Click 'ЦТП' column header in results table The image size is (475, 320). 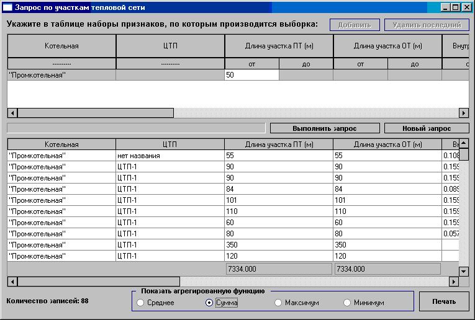170,144
